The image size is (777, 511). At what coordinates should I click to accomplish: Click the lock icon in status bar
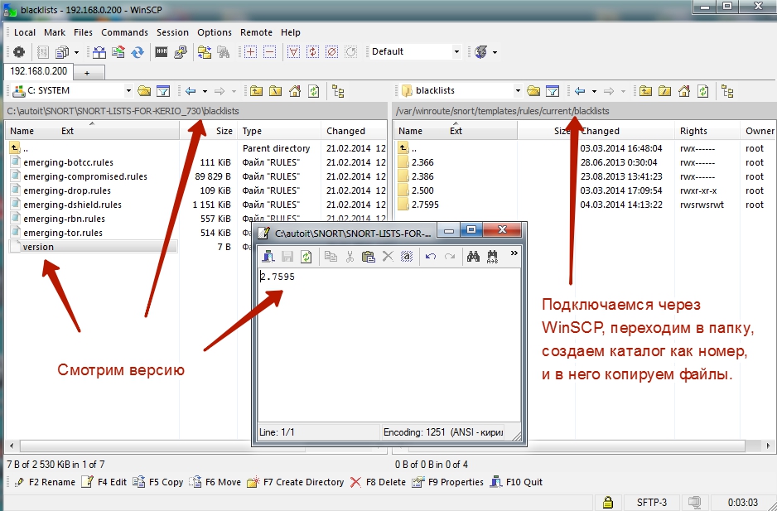608,502
